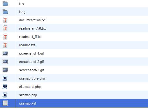149x111 pixels.
Task: Click the highlighted sitemap.xsl file name
Action: [27, 103]
